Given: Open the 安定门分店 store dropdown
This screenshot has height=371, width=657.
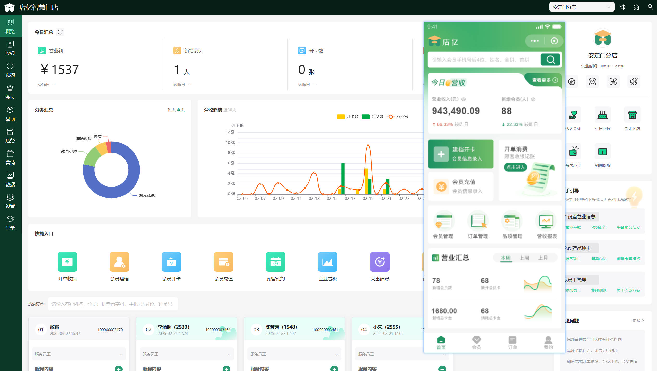Looking at the screenshot, I should [x=581, y=7].
